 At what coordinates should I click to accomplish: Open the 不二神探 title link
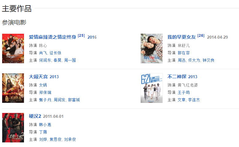[177, 77]
